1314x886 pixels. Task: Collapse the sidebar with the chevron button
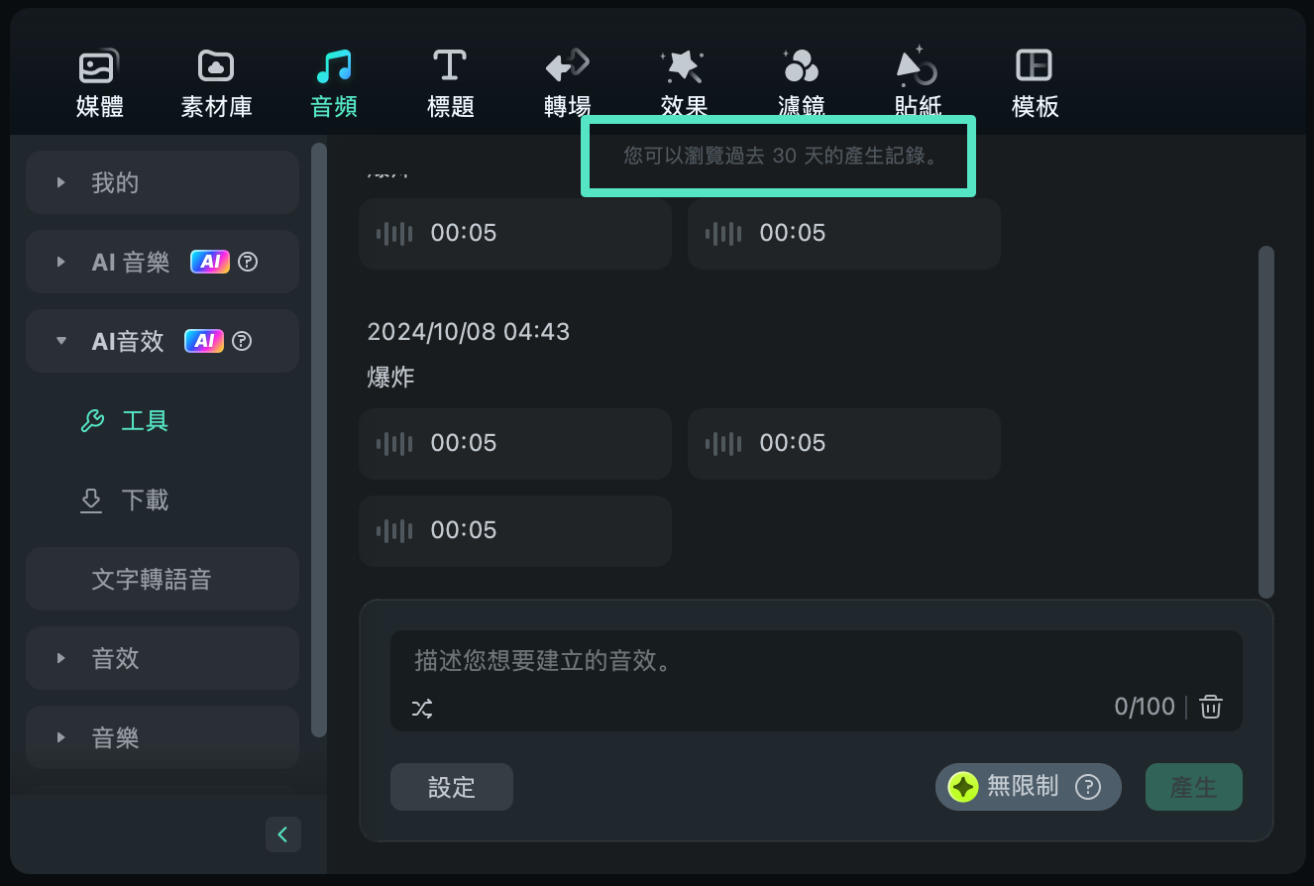[x=283, y=834]
